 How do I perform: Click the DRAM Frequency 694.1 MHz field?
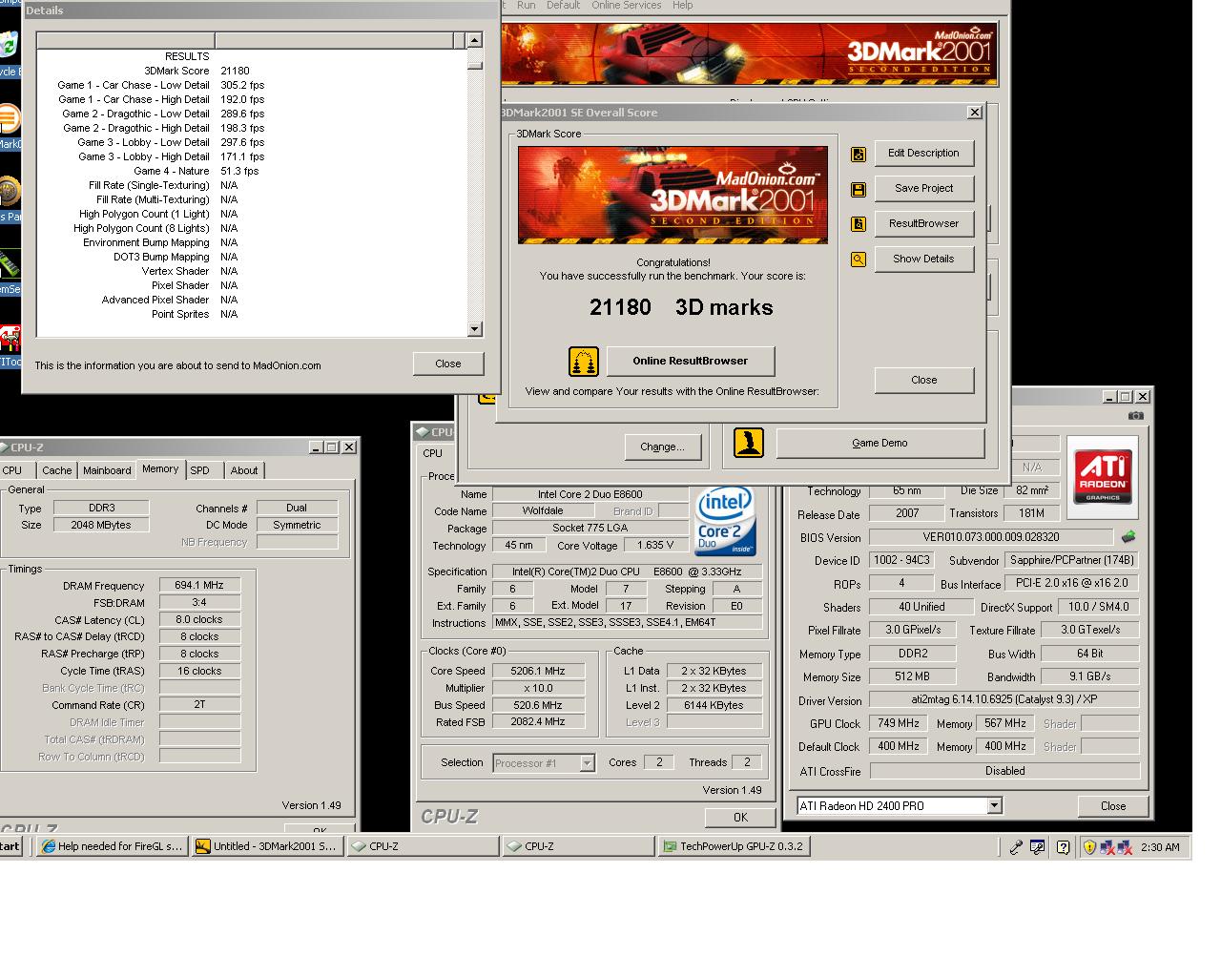click(199, 586)
